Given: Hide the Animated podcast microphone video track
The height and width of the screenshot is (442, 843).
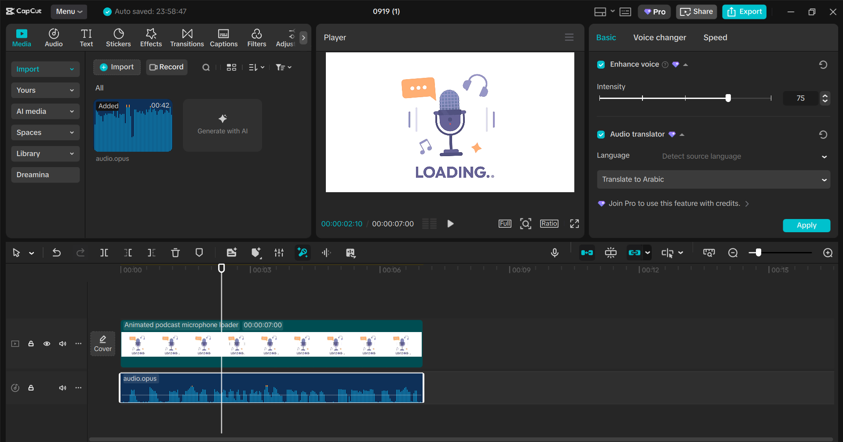Looking at the screenshot, I should point(47,343).
